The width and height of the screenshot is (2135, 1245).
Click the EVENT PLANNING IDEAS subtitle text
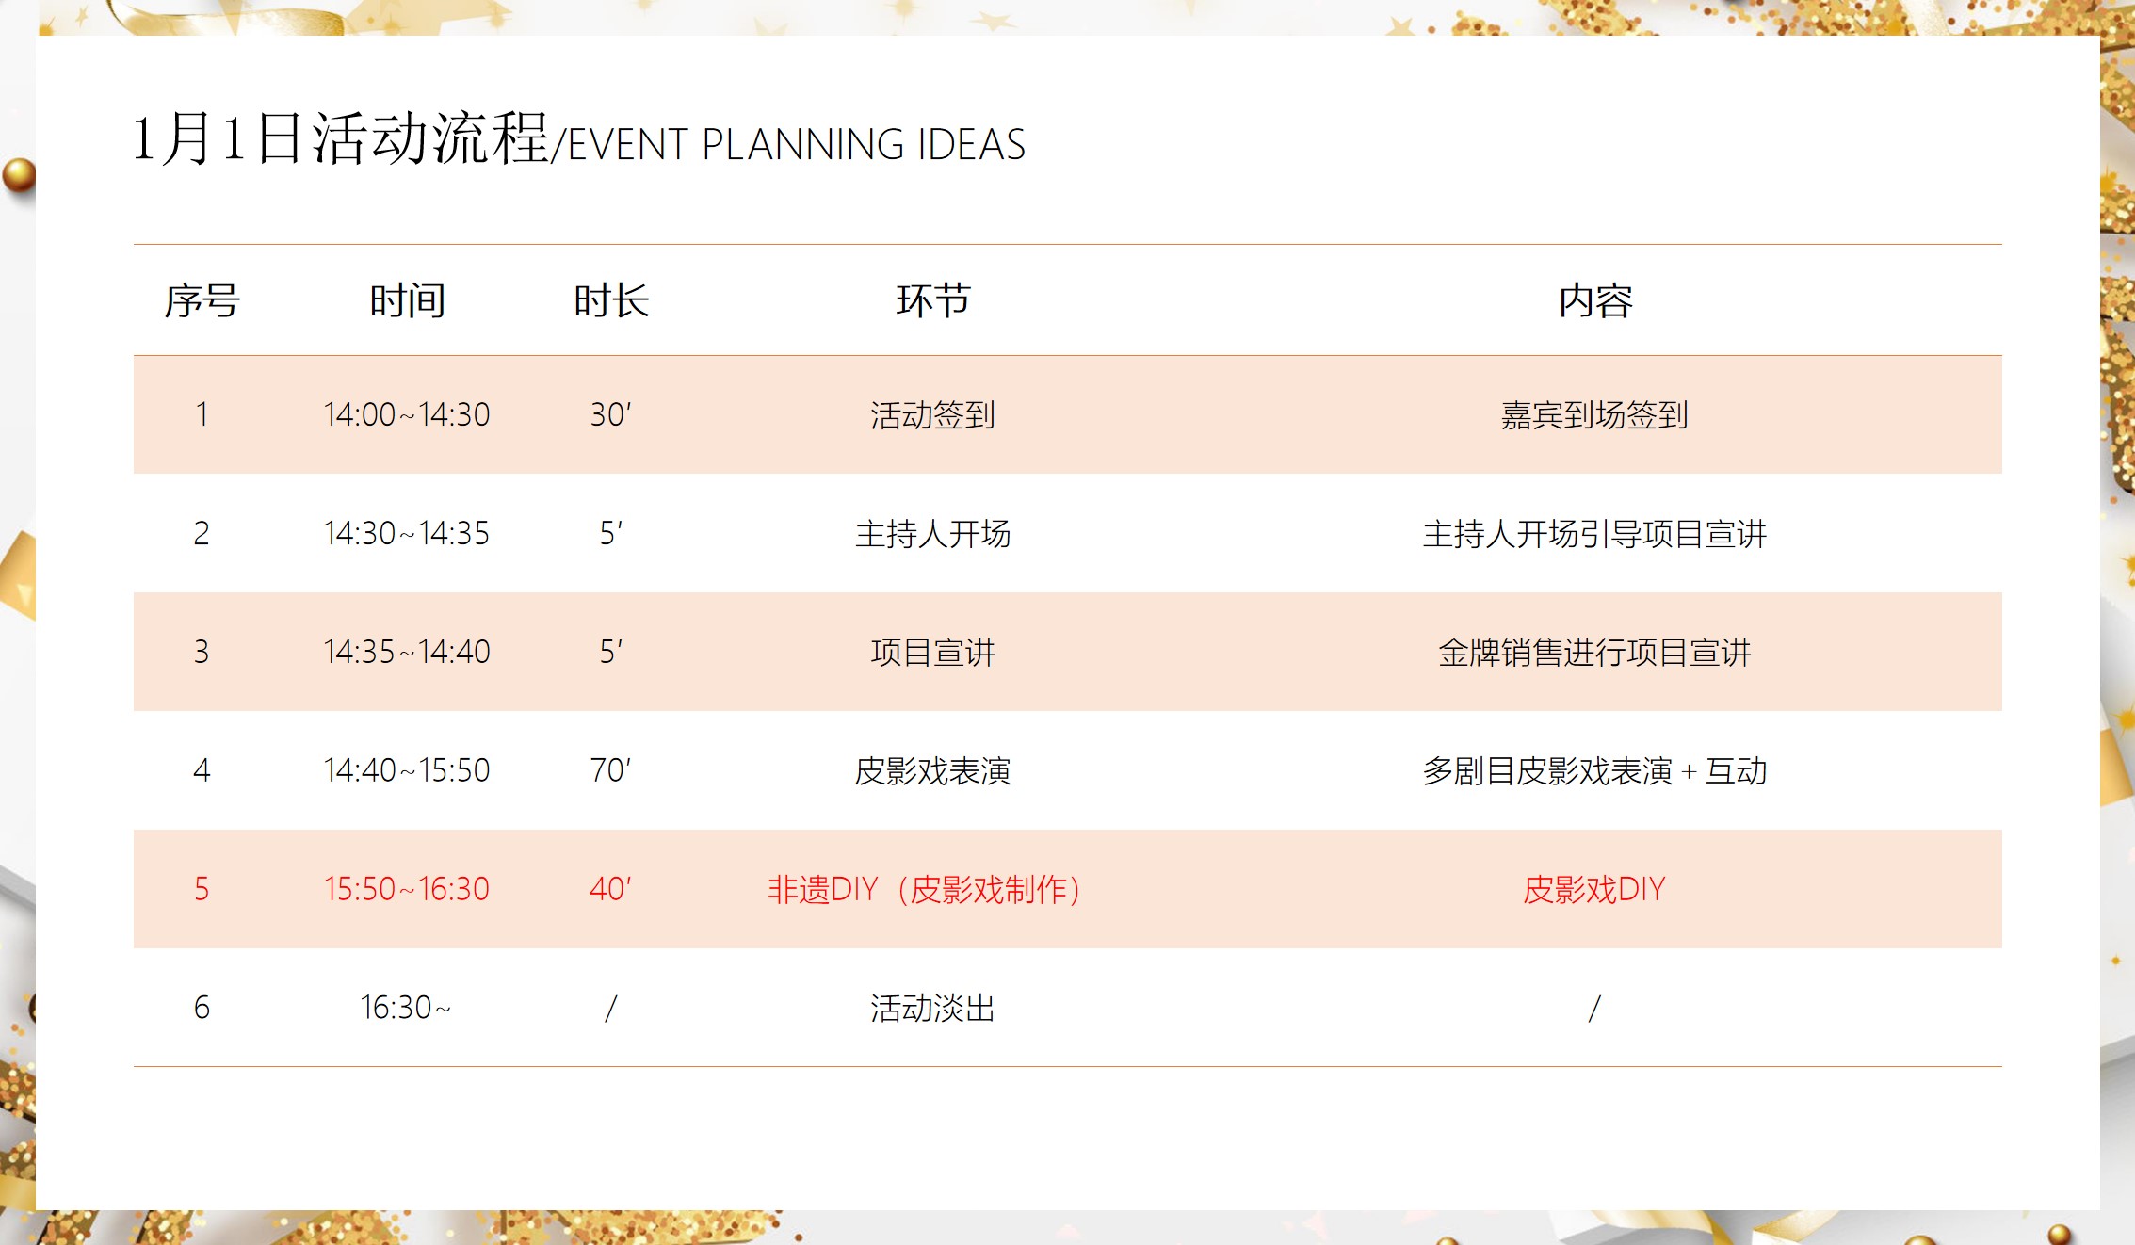pos(796,145)
